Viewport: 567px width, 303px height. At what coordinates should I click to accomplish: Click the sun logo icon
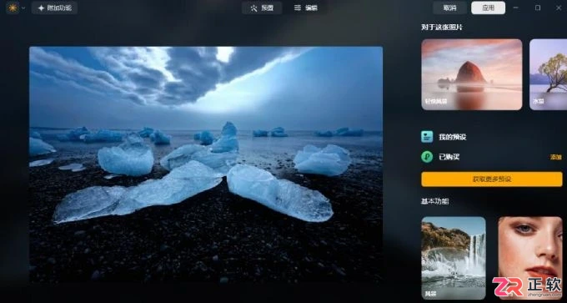tap(13, 8)
